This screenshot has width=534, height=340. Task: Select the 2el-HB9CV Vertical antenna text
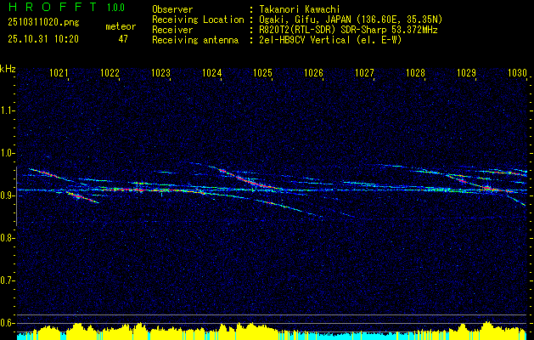[330, 40]
